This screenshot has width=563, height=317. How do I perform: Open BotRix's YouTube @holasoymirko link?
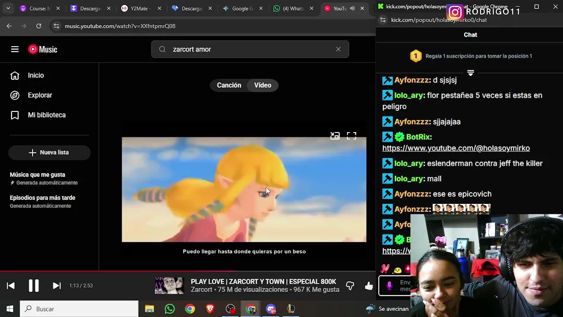tap(456, 148)
